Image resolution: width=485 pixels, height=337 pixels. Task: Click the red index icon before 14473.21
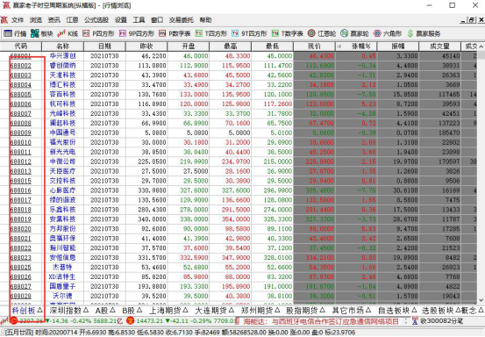point(130,321)
